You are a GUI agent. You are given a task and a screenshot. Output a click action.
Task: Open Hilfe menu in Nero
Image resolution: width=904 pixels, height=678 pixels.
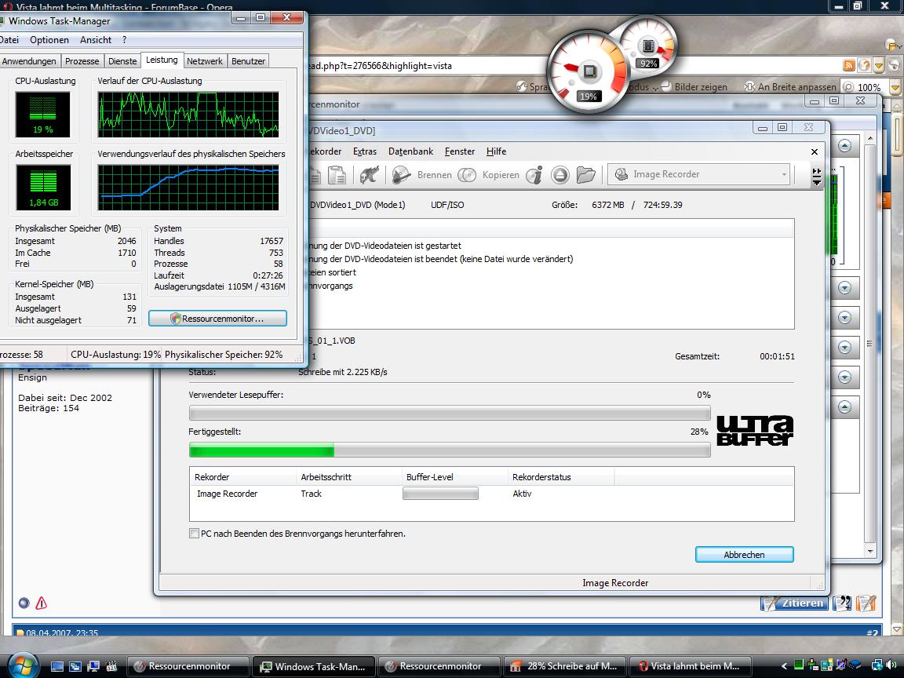click(496, 151)
